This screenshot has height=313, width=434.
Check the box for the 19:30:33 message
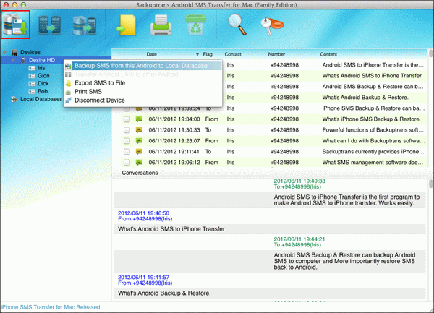click(x=127, y=130)
